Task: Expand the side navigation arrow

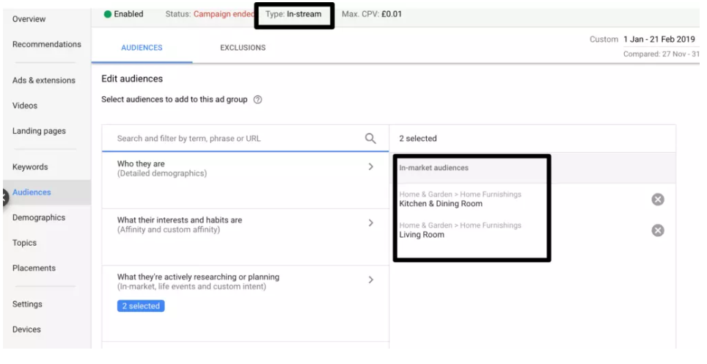Action: click(x=4, y=197)
